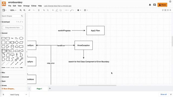Open the waypoints style dropdown
This screenshot has width=173, height=97.
[72, 10]
